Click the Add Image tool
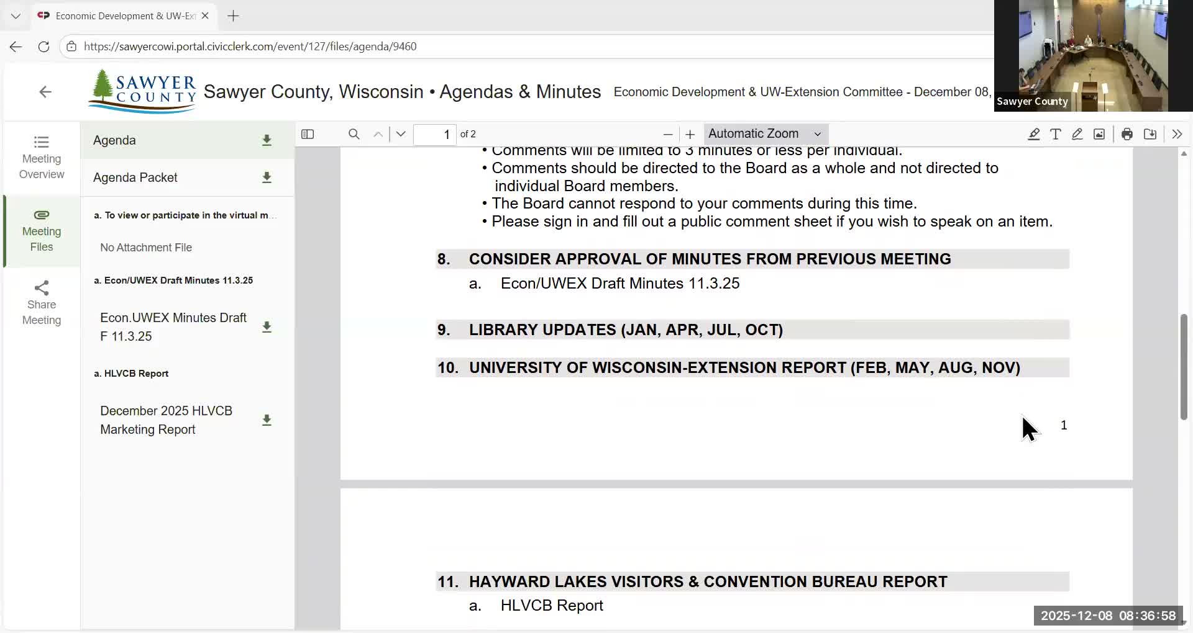 tap(1099, 134)
